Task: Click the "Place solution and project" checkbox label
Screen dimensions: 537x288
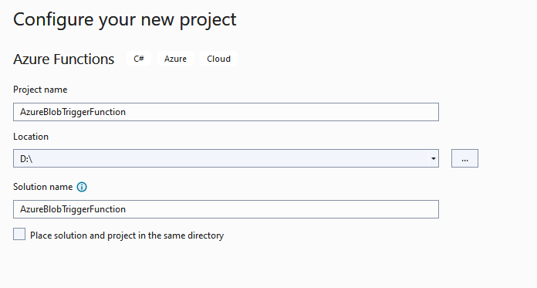Action: coord(127,235)
